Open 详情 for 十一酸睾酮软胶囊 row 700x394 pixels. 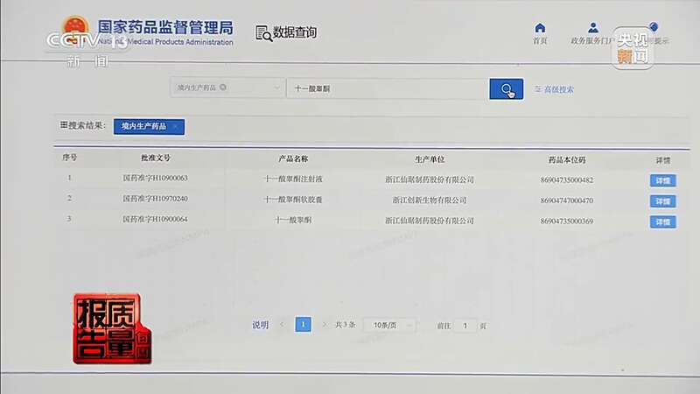tap(662, 201)
